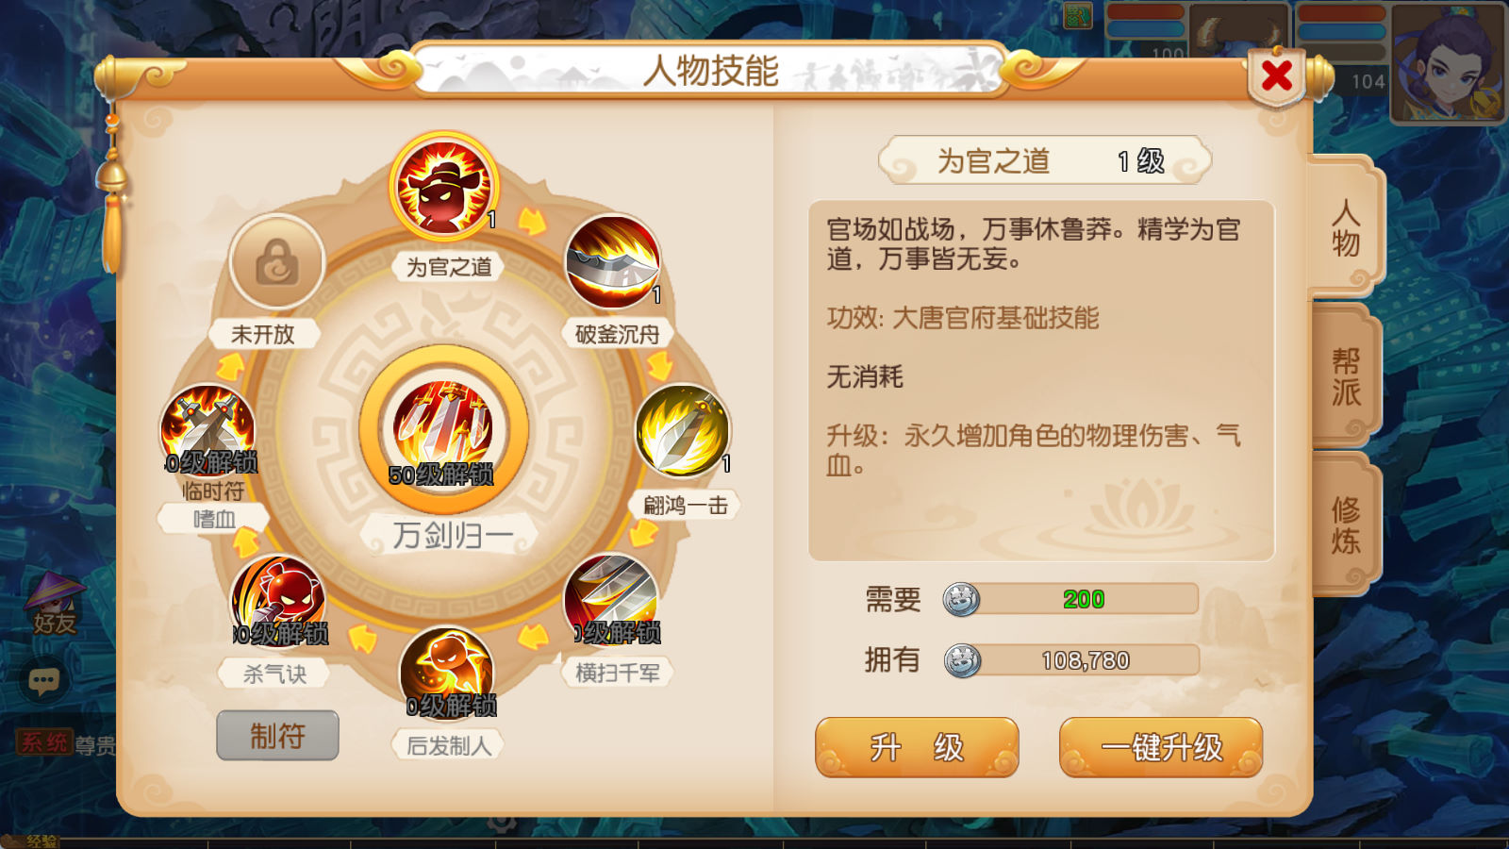Select the 破釜沉舟 skill icon
Viewport: 1509px width, 849px height.
[613, 261]
